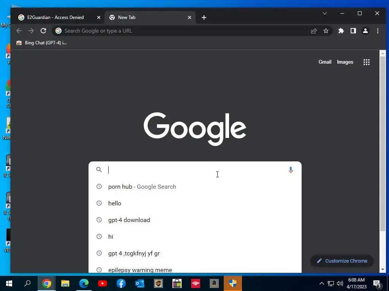Image resolution: width=389 pixels, height=291 pixels.
Task: Open Windows Security shield in the taskbar
Action: click(x=233, y=283)
